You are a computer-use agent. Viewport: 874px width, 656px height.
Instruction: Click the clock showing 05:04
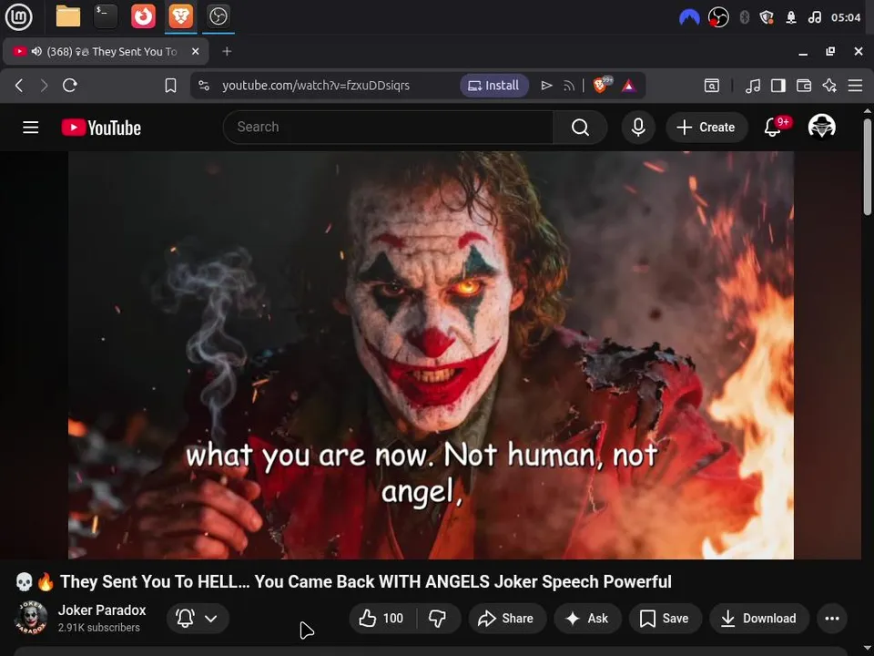point(846,17)
